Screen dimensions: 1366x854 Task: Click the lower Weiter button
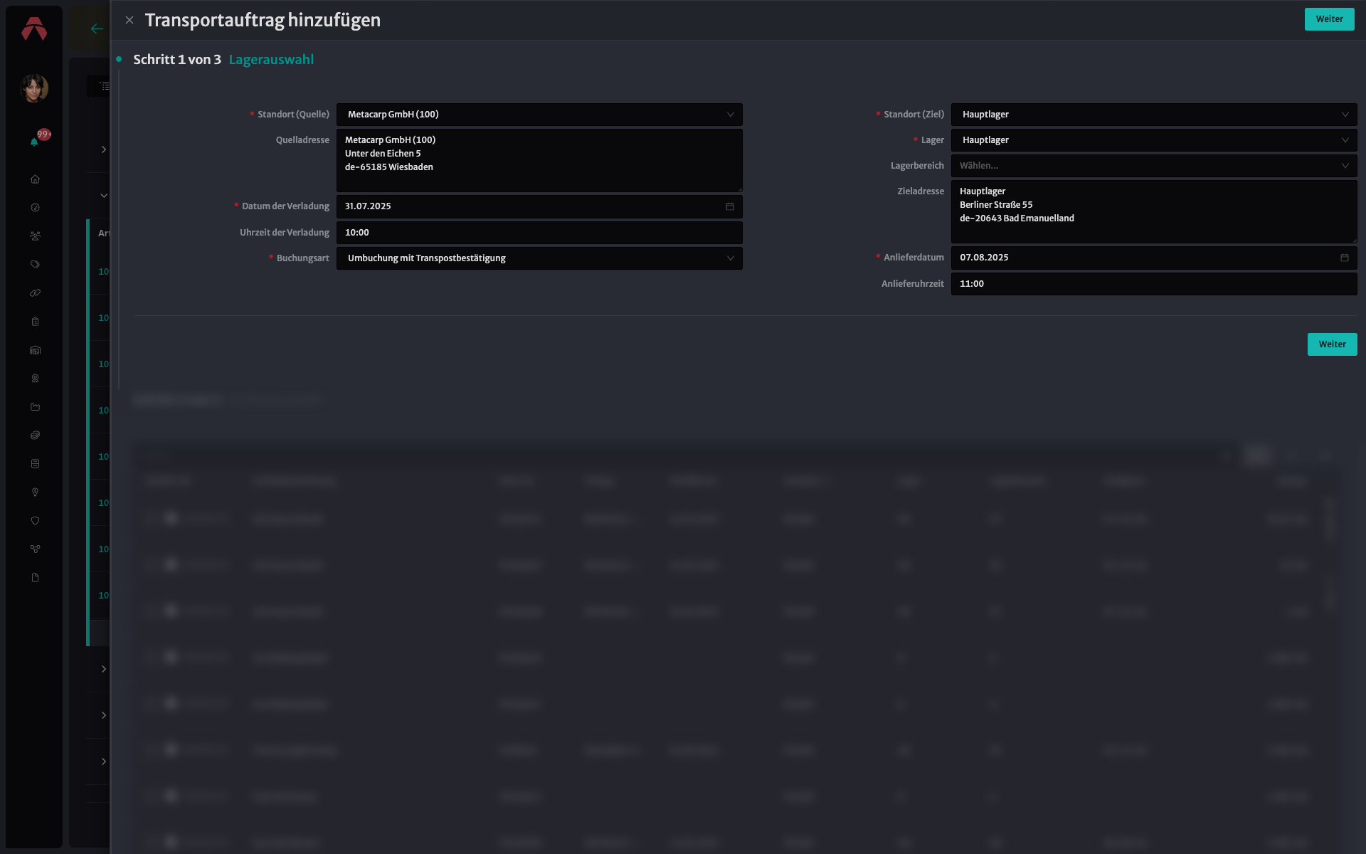point(1332,344)
